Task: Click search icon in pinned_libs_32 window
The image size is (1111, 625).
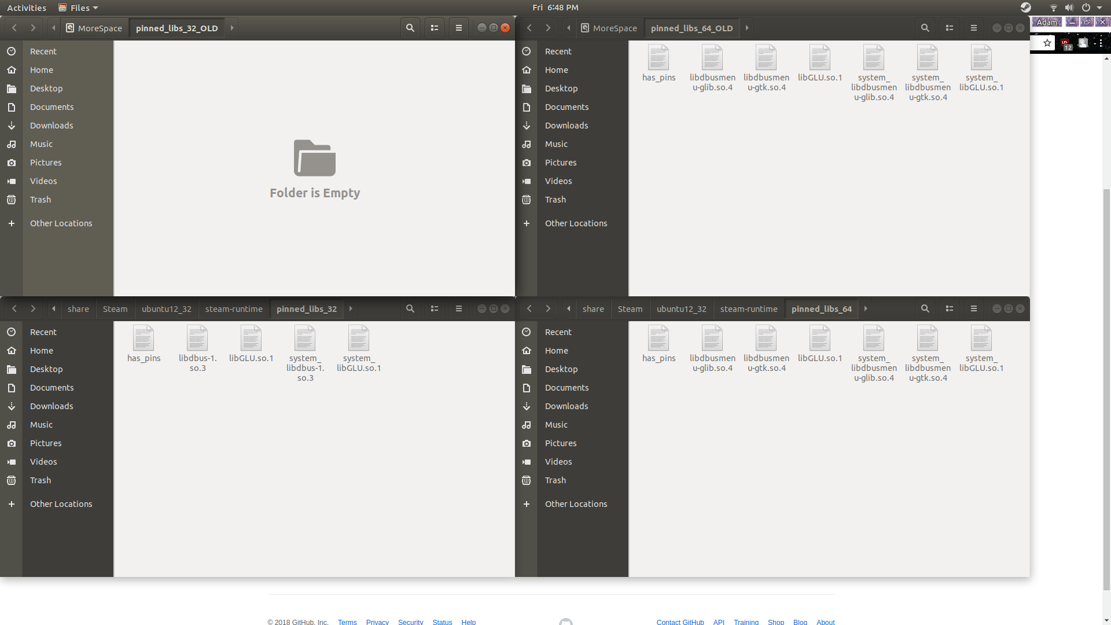Action: [x=410, y=308]
